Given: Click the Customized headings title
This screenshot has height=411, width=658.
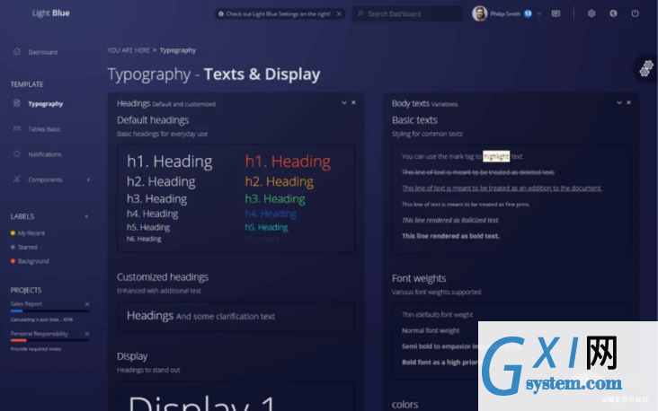Looking at the screenshot, I should (x=163, y=277).
